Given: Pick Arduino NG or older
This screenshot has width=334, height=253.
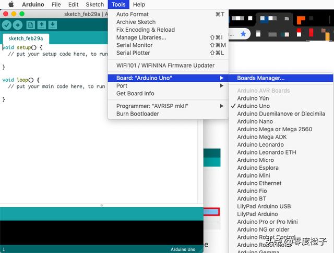Looking at the screenshot, I should coord(281,230).
